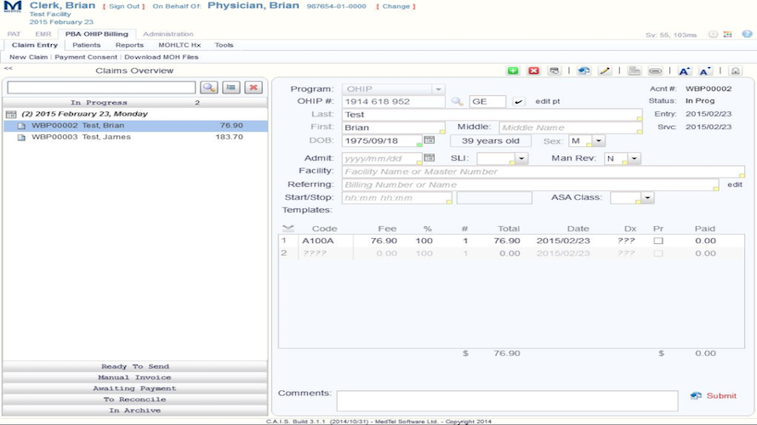This screenshot has height=425, width=757.
Task: Toggle the Pr checkbox on A100A row
Action: (x=658, y=241)
